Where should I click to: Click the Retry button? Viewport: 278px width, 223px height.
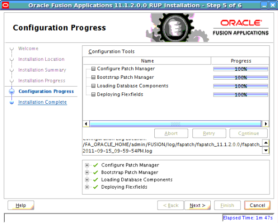(209, 133)
